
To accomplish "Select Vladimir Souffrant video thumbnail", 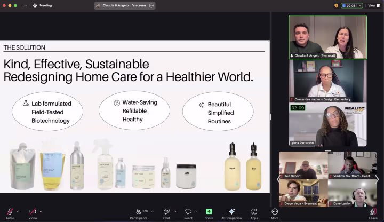I will [x=353, y=165].
